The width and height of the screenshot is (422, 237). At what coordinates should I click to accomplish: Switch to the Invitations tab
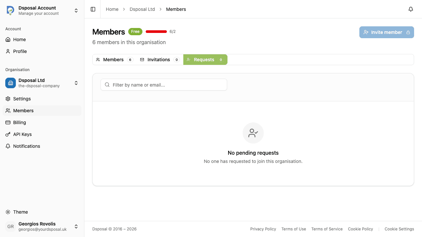[x=159, y=60]
